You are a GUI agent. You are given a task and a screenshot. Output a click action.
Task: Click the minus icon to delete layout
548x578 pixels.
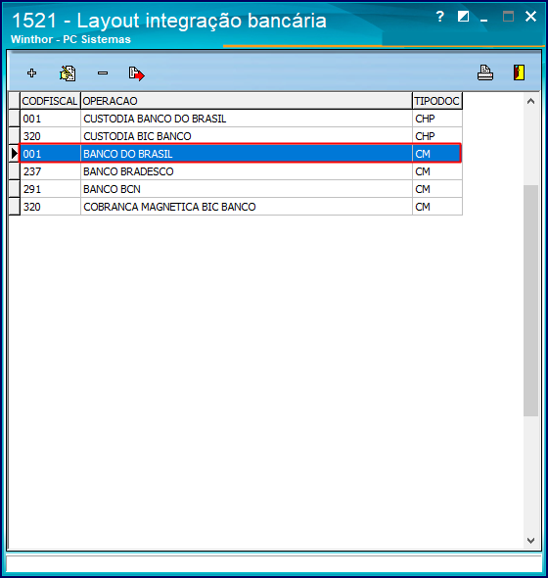tap(103, 73)
